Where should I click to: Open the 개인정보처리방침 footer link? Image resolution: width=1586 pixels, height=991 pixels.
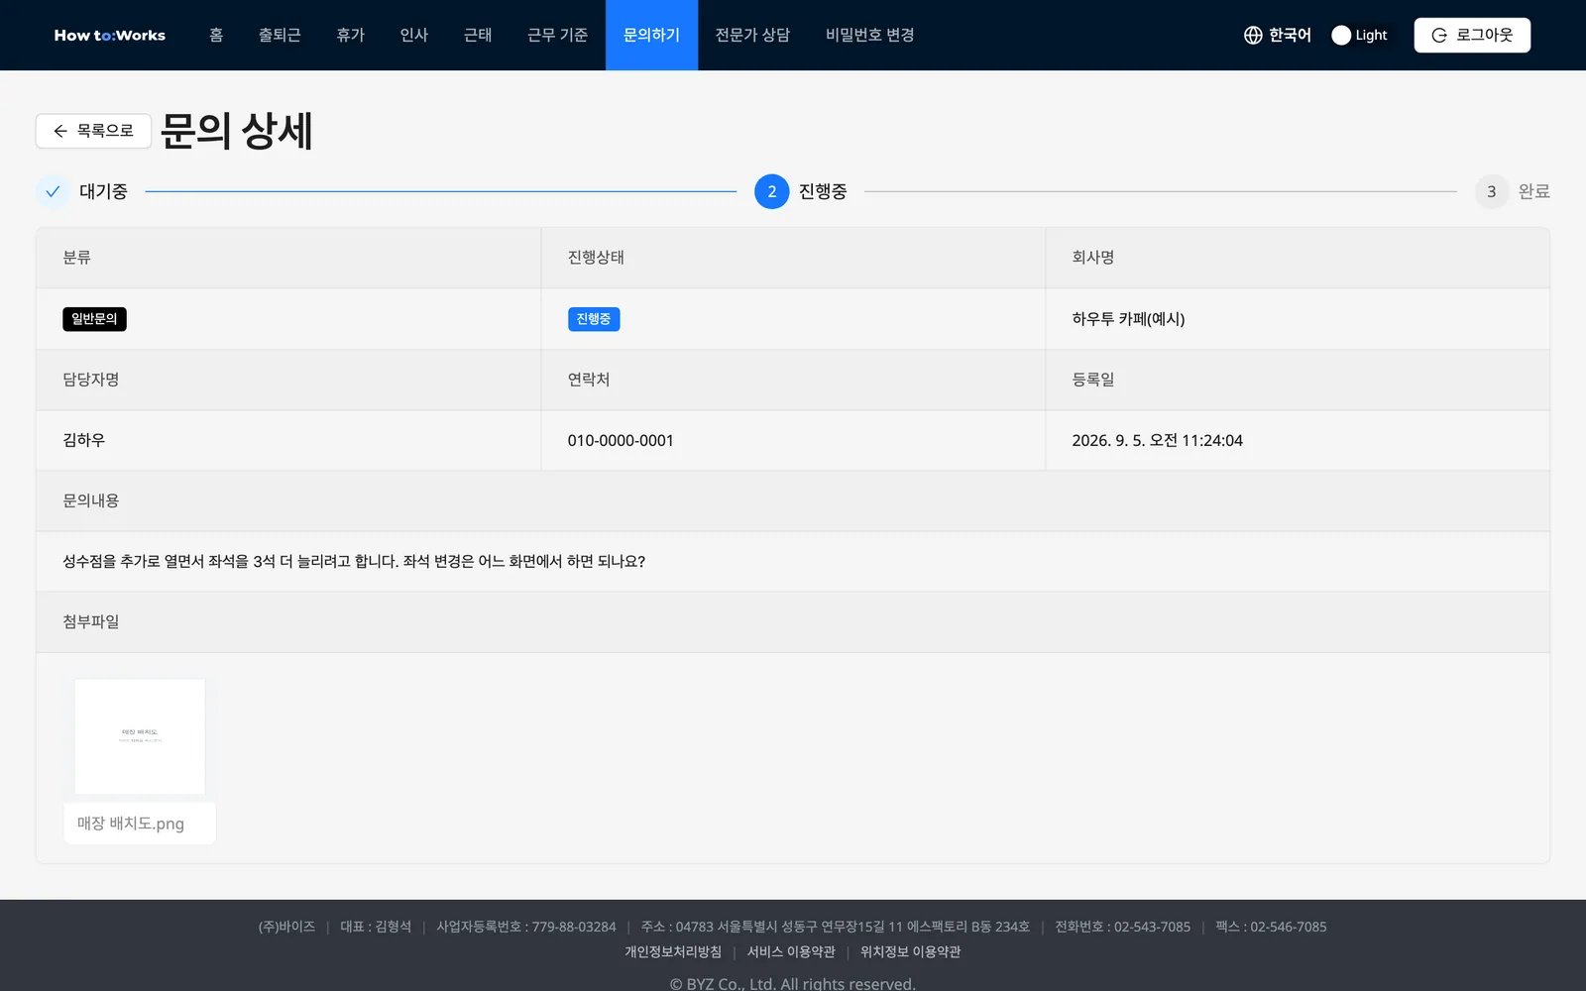tap(673, 951)
